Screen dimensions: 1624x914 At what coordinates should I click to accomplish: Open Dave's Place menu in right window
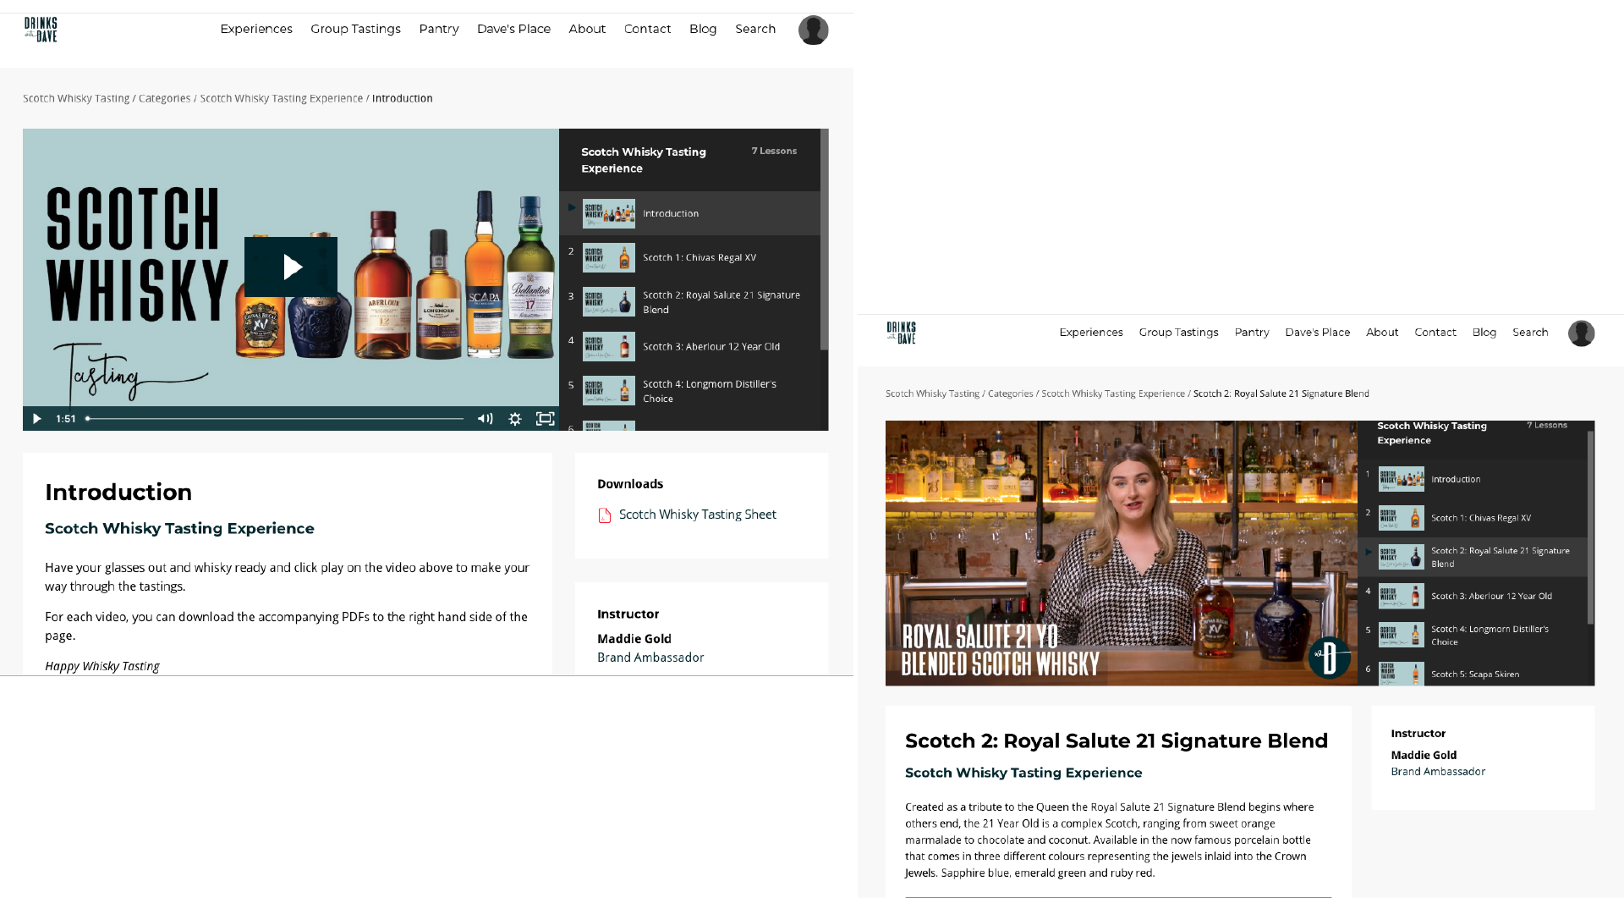(x=1317, y=333)
